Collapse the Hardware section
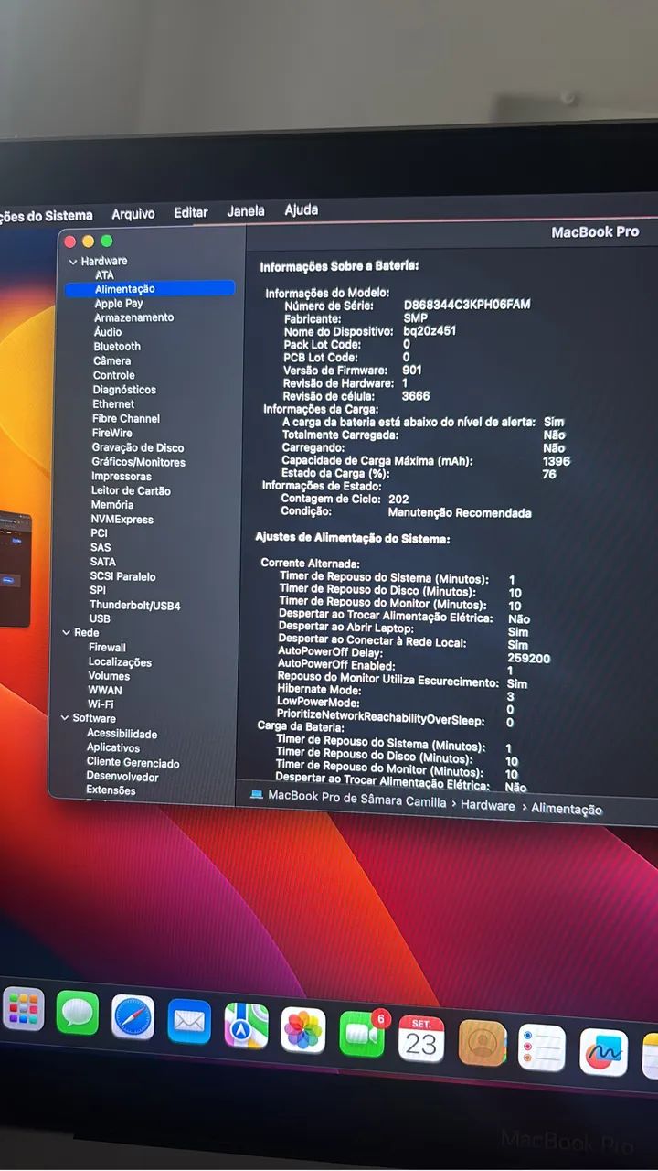The width and height of the screenshot is (658, 1171). pyautogui.click(x=73, y=262)
